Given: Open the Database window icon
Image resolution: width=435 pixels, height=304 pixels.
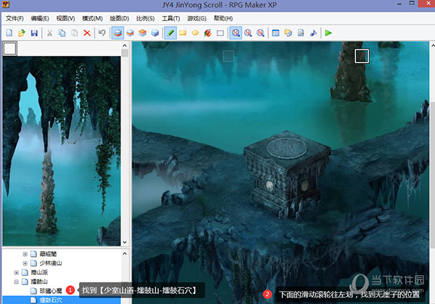Looking at the screenshot, I should coord(275,33).
